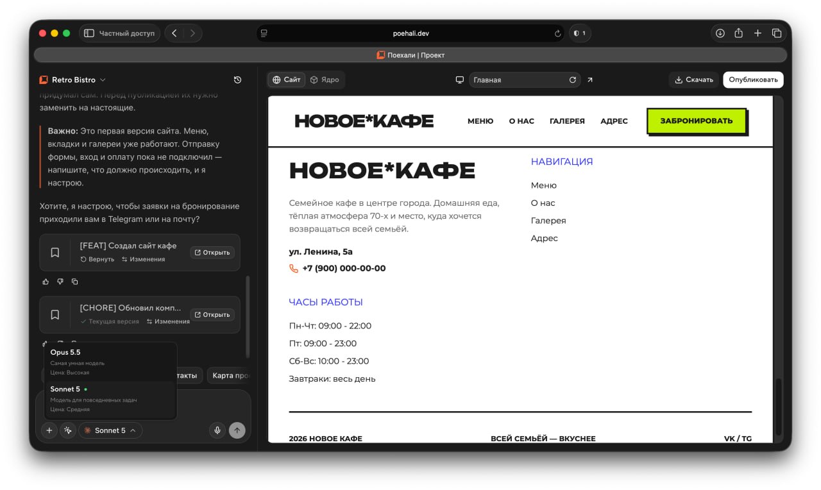Select the Поехали | Проект browser tab

tap(410, 55)
